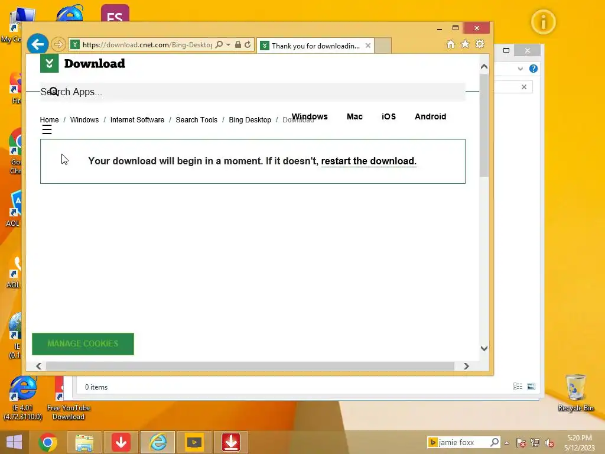This screenshot has width=605, height=454.
Task: Switch Explorer to large icons view
Action: [531, 387]
